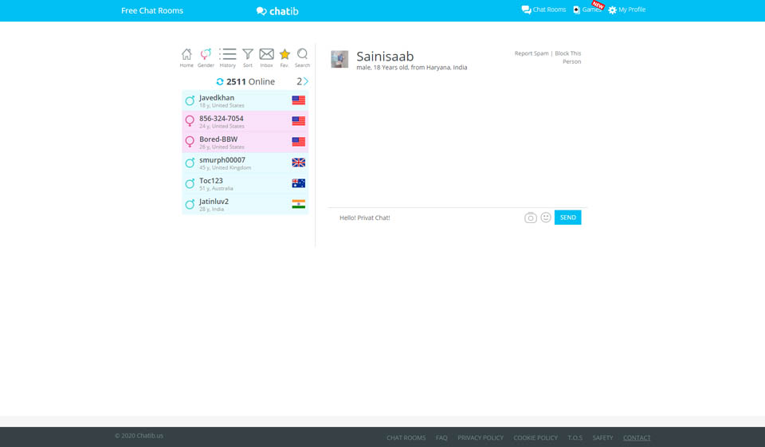Viewport: 765px width, 447px height.
Task: Open the emoji smiley picker
Action: pos(546,218)
